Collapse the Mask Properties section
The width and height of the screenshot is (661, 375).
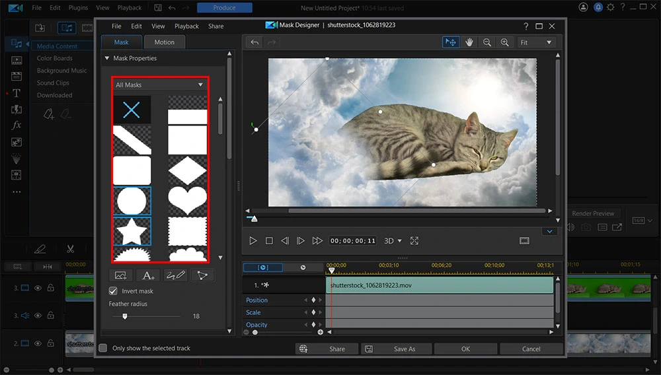pyautogui.click(x=106, y=58)
